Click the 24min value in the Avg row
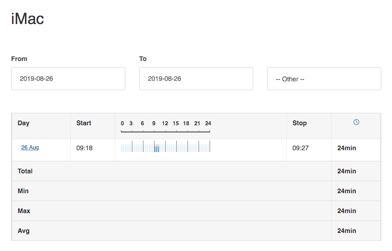The height and width of the screenshot is (251, 392). tap(347, 231)
